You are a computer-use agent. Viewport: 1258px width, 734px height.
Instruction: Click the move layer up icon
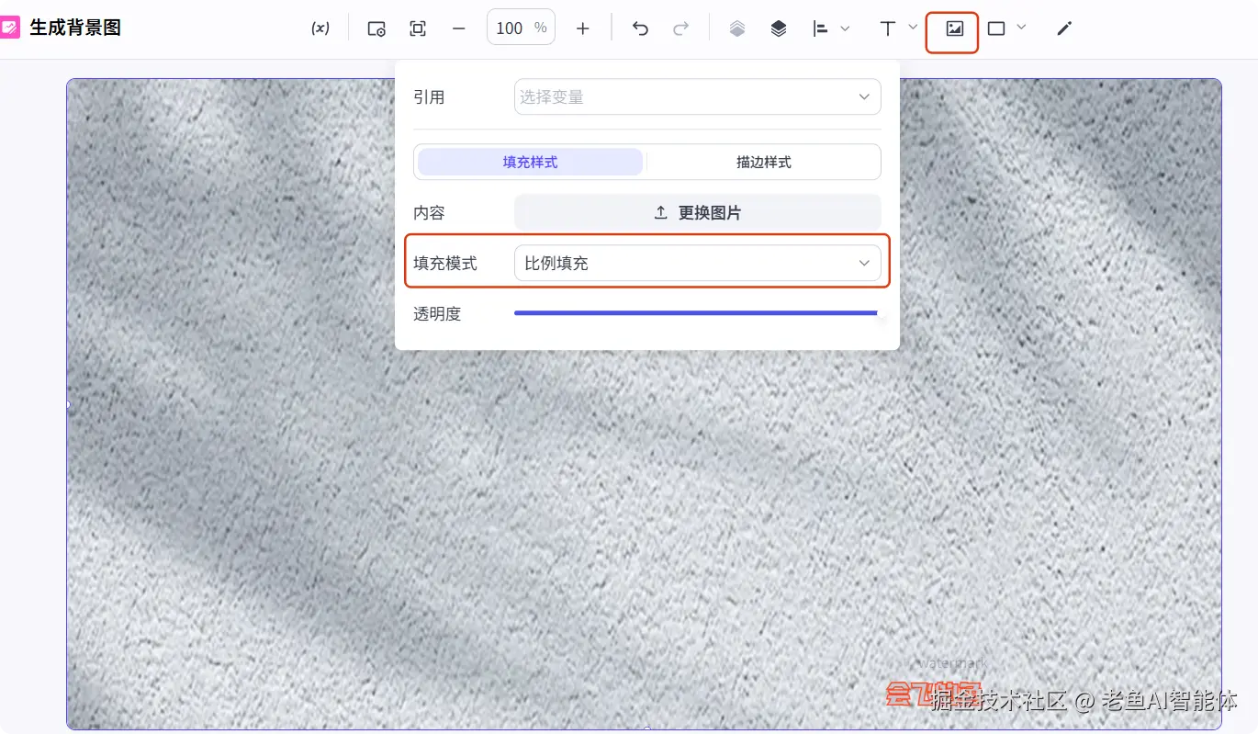click(737, 28)
